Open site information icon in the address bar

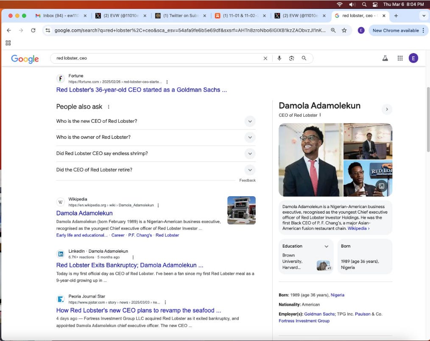click(48, 31)
